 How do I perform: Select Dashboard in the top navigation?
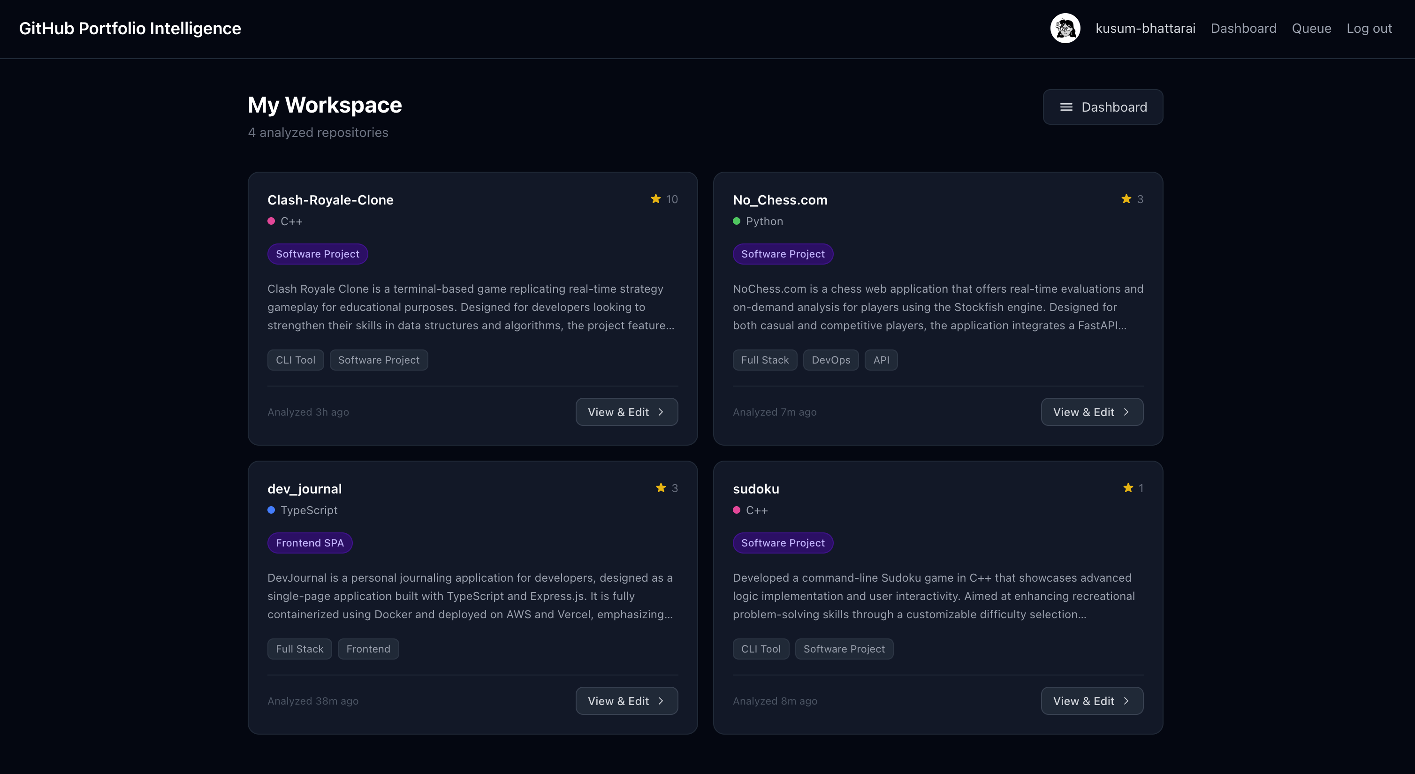coord(1244,28)
